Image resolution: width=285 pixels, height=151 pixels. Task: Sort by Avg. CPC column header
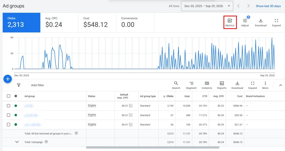(218, 96)
